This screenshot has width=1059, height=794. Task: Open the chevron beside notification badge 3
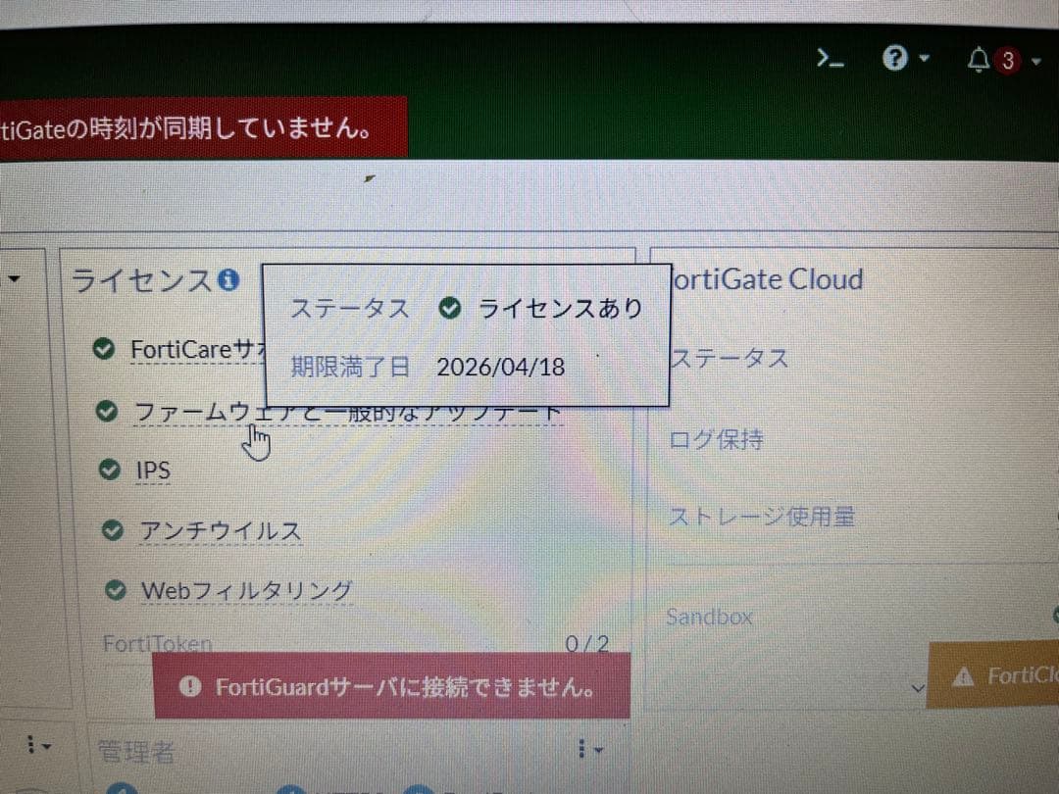tap(1034, 61)
